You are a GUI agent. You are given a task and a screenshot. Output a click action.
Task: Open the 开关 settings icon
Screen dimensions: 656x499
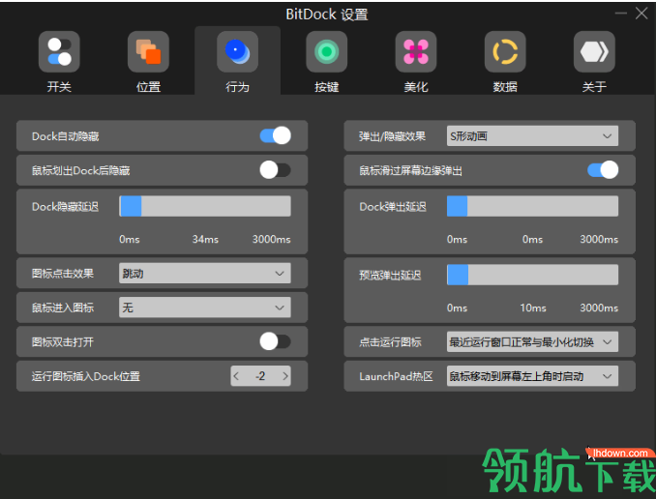pos(59,52)
